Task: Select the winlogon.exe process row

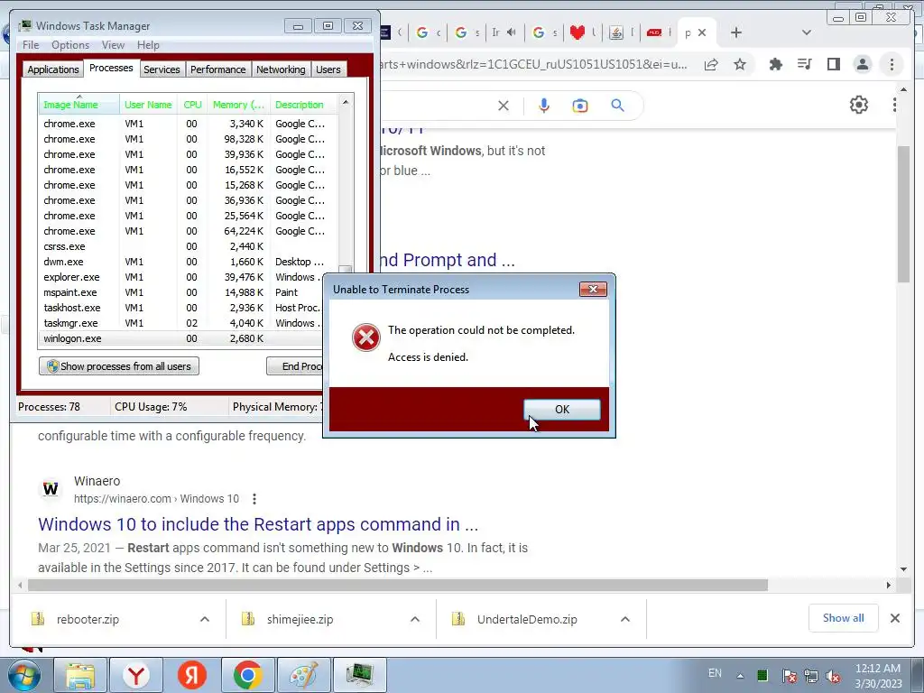Action: coord(180,338)
